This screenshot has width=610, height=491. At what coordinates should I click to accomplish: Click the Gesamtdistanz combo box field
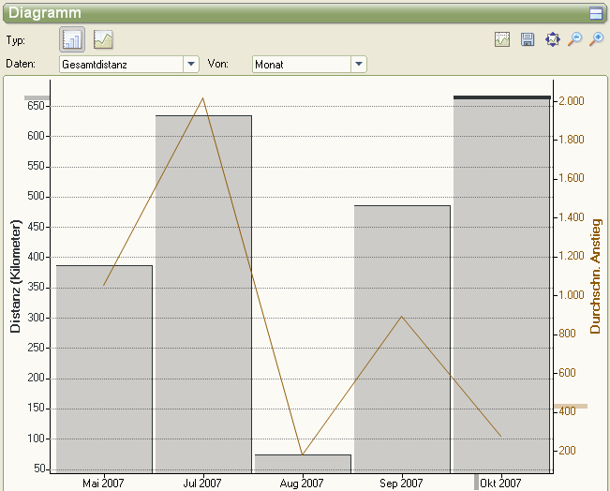120,64
